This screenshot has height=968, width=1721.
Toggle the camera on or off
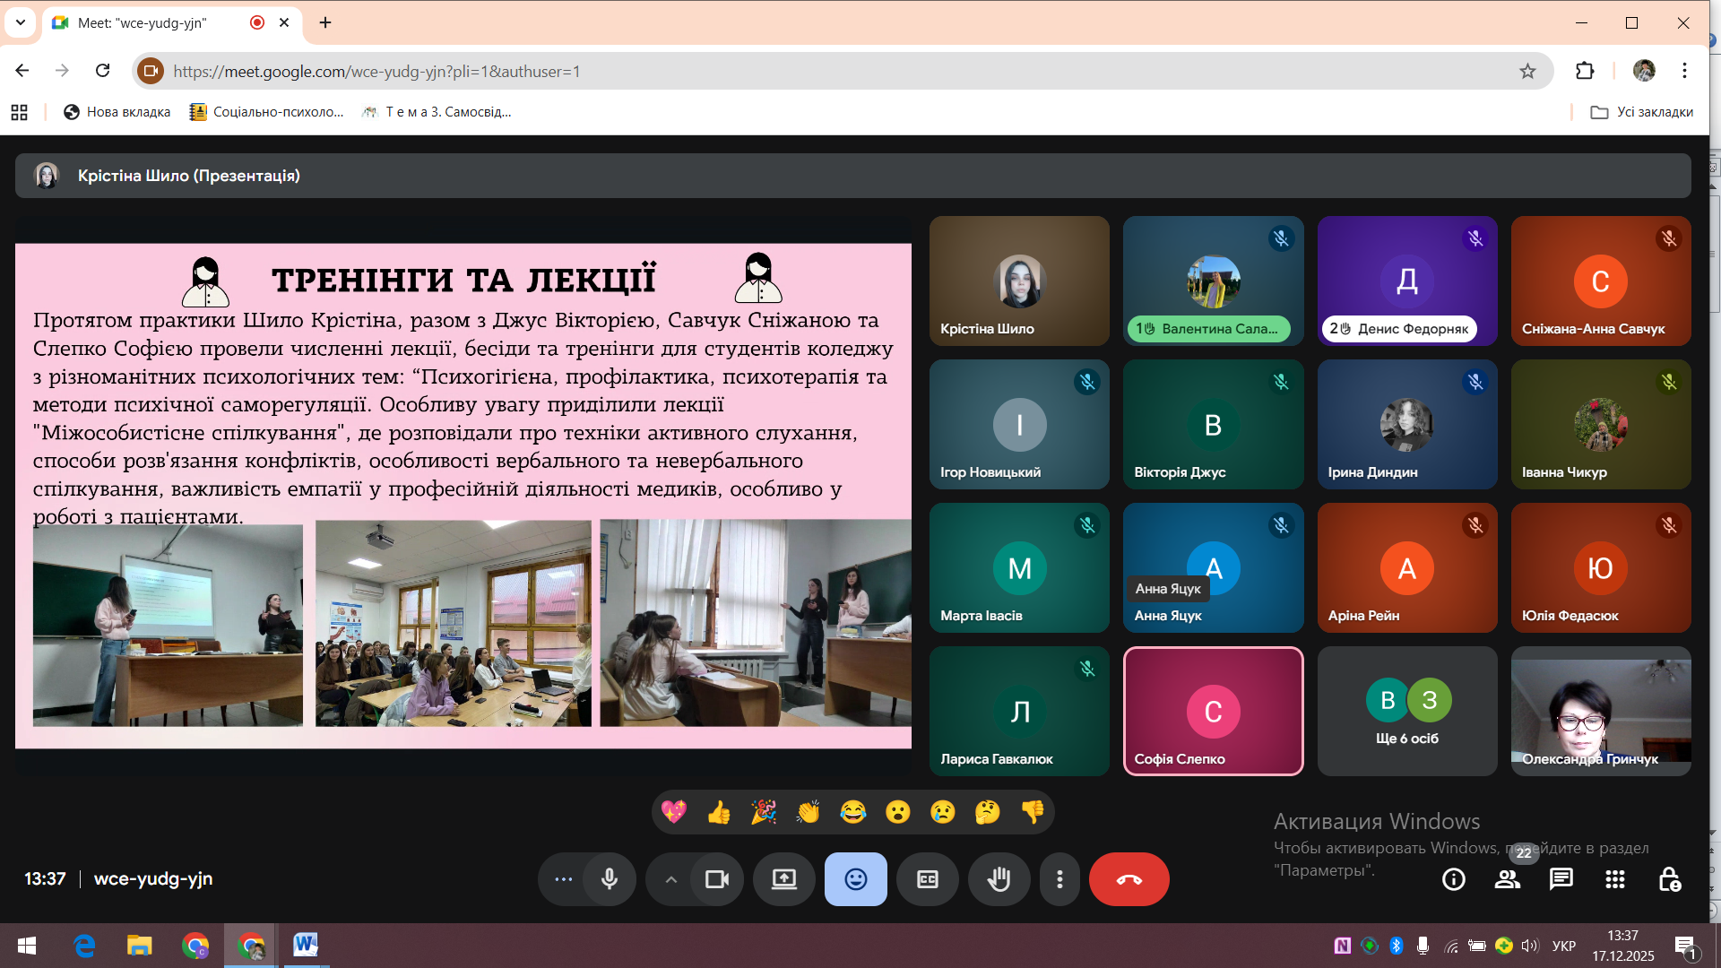click(x=717, y=879)
